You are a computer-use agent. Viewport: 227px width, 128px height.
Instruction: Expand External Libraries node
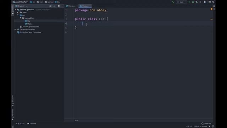pyautogui.click(x=15, y=30)
